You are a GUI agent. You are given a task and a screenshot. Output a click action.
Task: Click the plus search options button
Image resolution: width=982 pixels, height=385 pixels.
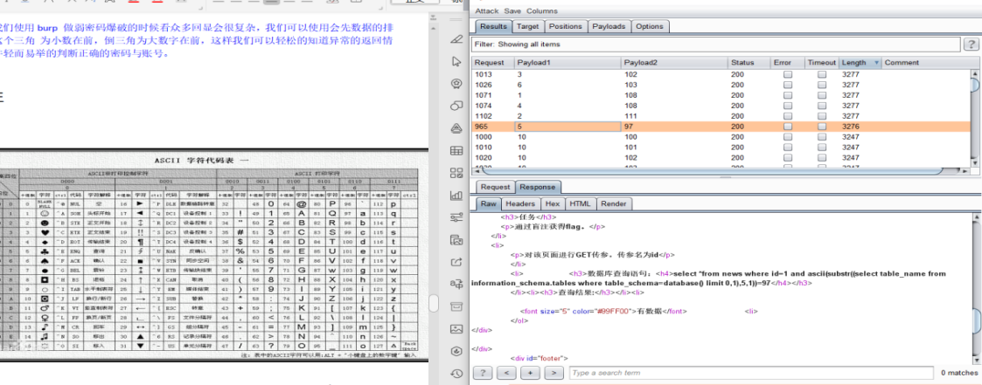click(530, 373)
